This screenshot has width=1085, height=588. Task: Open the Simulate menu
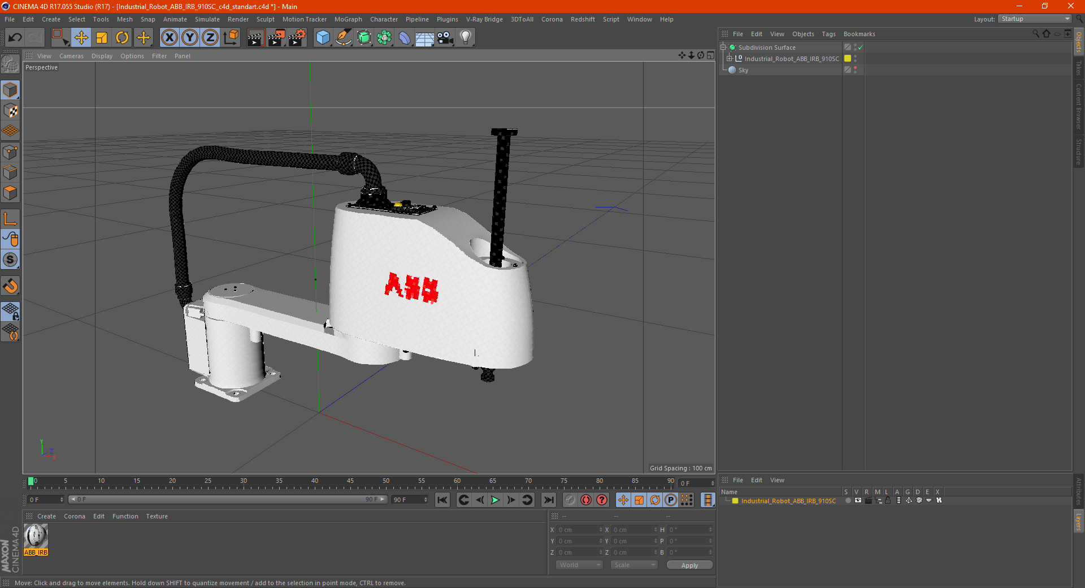pos(207,19)
